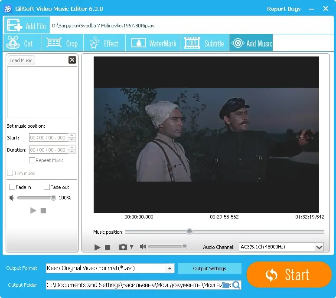
Task: Increase the Start time with up arrow
Action: point(72,136)
